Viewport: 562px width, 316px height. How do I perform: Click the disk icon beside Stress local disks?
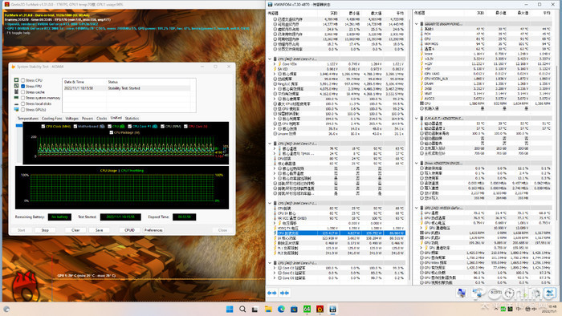tap(16, 103)
